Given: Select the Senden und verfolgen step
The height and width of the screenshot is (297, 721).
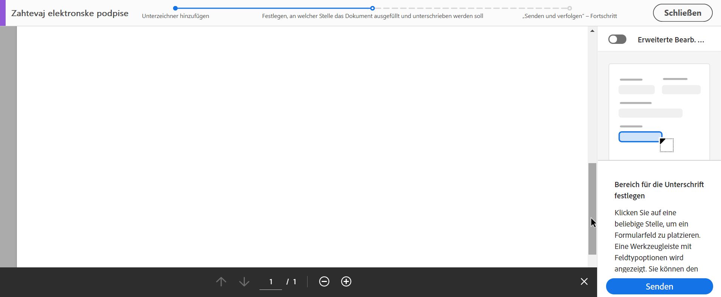Looking at the screenshot, I should click(x=570, y=16).
